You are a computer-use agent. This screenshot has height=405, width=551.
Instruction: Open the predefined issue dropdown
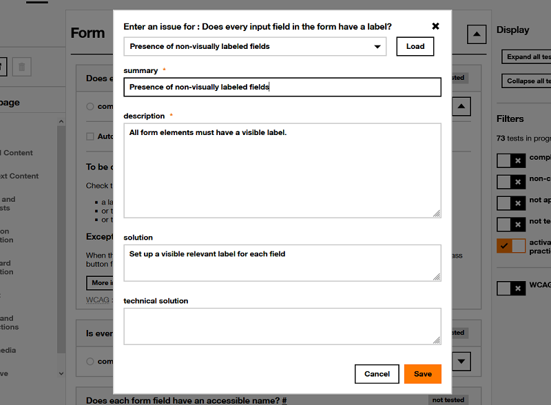[x=255, y=47]
